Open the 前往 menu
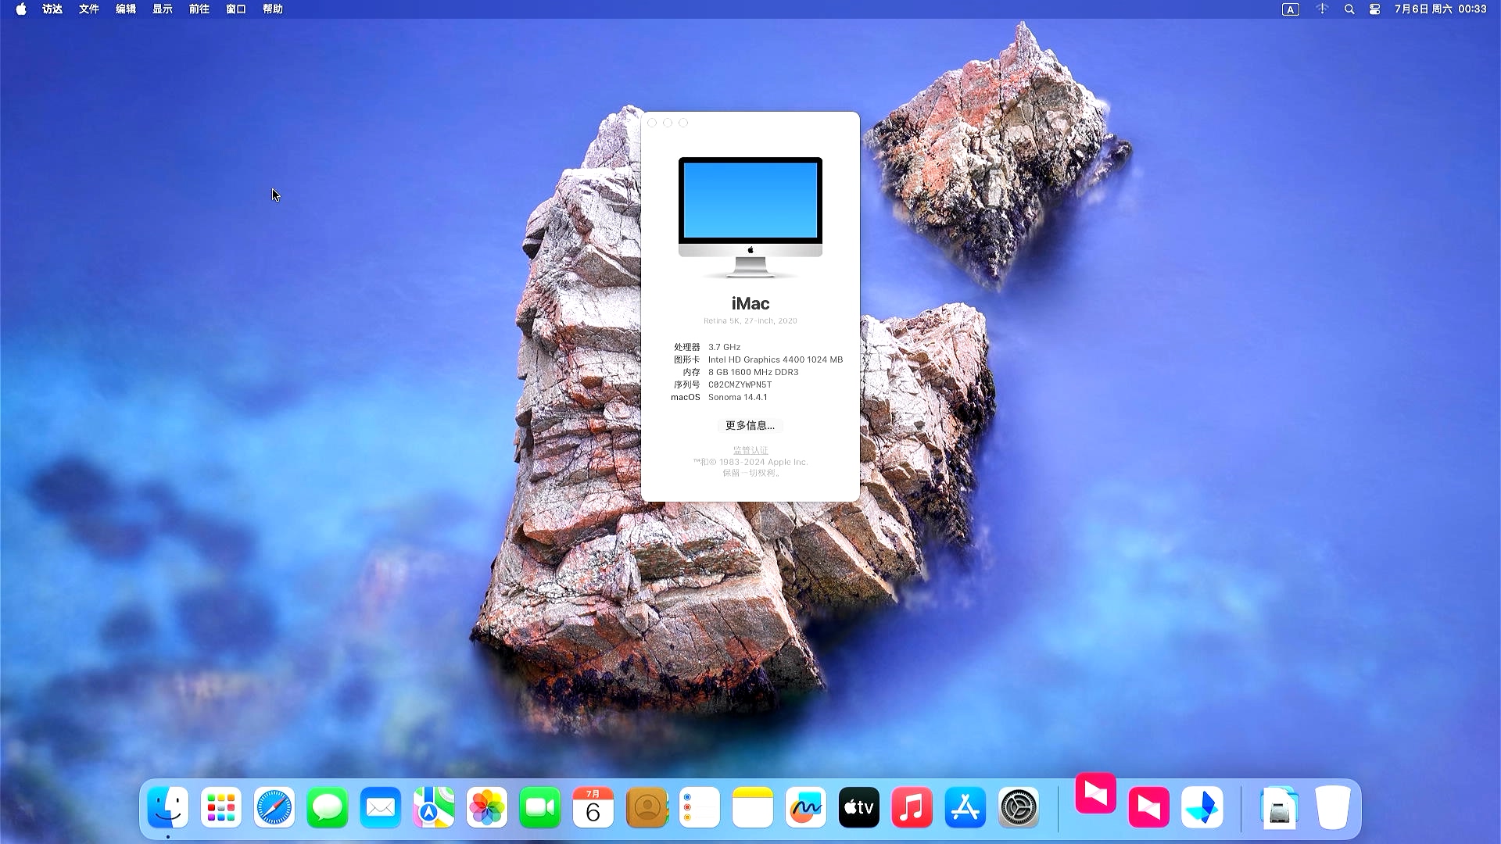Screen dimensions: 1501x844 [199, 9]
